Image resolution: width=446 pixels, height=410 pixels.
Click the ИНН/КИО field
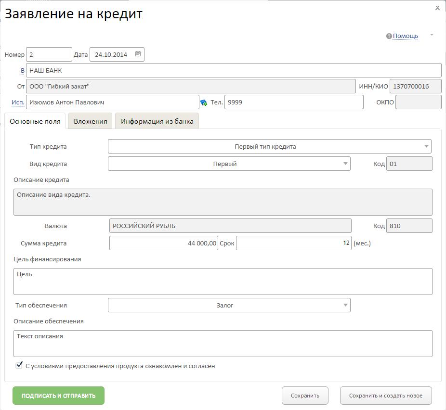point(416,86)
